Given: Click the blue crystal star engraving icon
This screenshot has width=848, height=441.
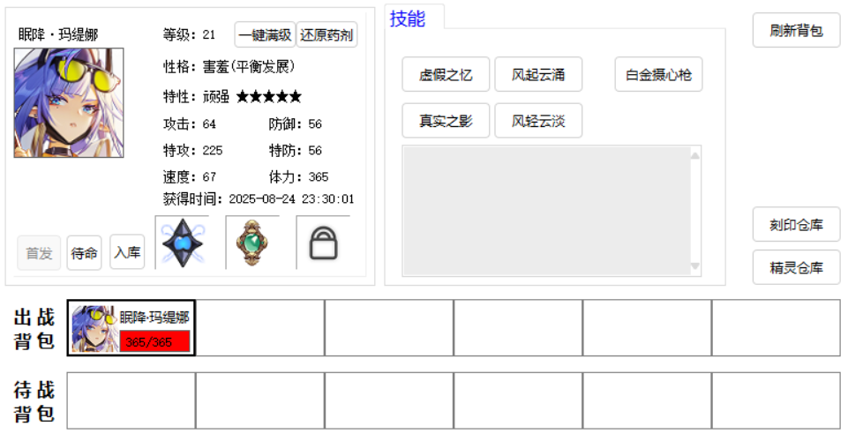Looking at the screenshot, I should (183, 243).
